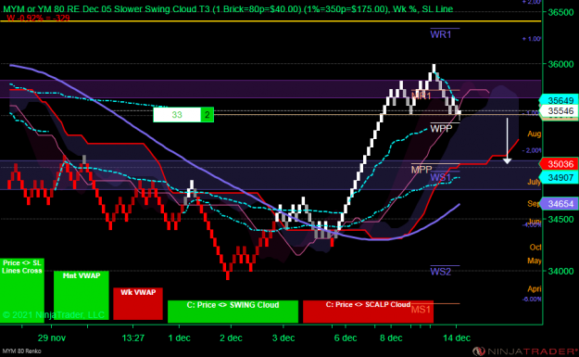Select the WPP pivot label
The height and width of the screenshot is (357, 579).
point(441,128)
